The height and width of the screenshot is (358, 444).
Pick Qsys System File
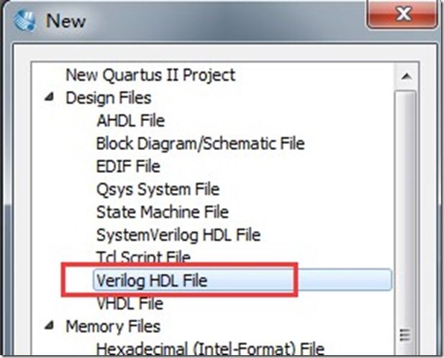[158, 189]
